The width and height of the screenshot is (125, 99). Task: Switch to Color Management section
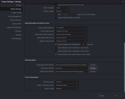tap(15, 16)
